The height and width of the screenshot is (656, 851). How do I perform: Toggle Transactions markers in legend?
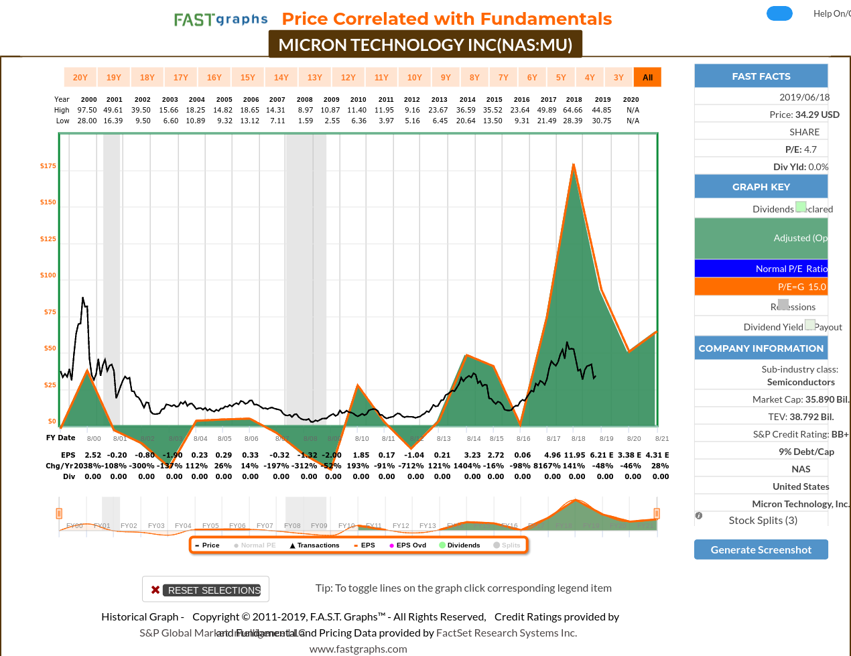click(x=314, y=545)
